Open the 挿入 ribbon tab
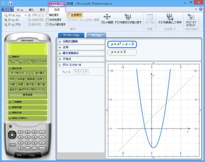Screen dimensions: 205x162 [x=31, y=10]
